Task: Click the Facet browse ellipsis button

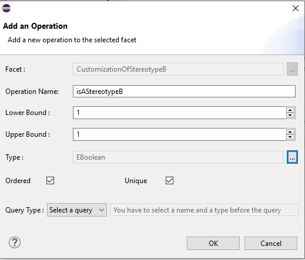Action: click(292, 69)
